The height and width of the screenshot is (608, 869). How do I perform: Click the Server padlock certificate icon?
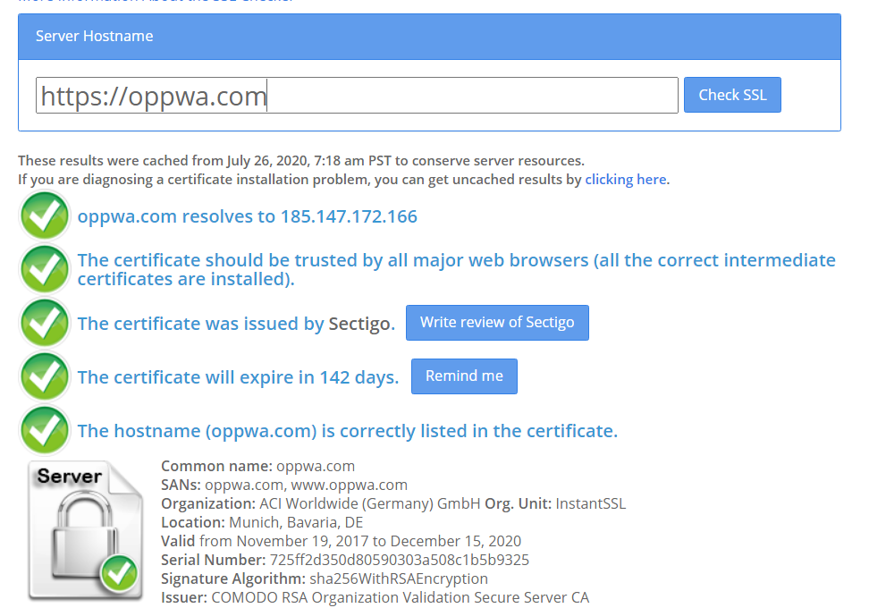tap(85, 531)
